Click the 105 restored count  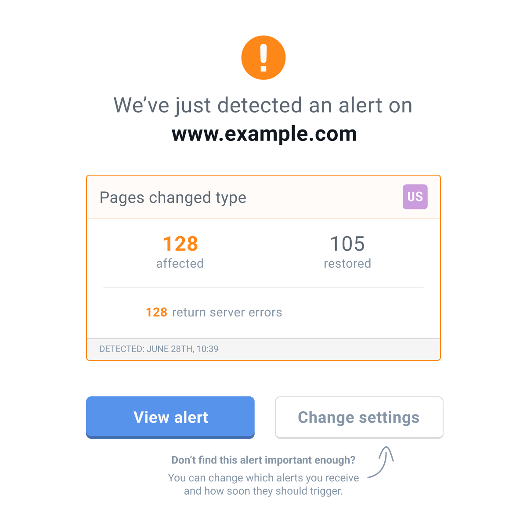click(x=347, y=244)
